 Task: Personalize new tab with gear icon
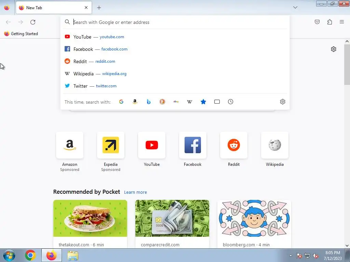(334, 49)
